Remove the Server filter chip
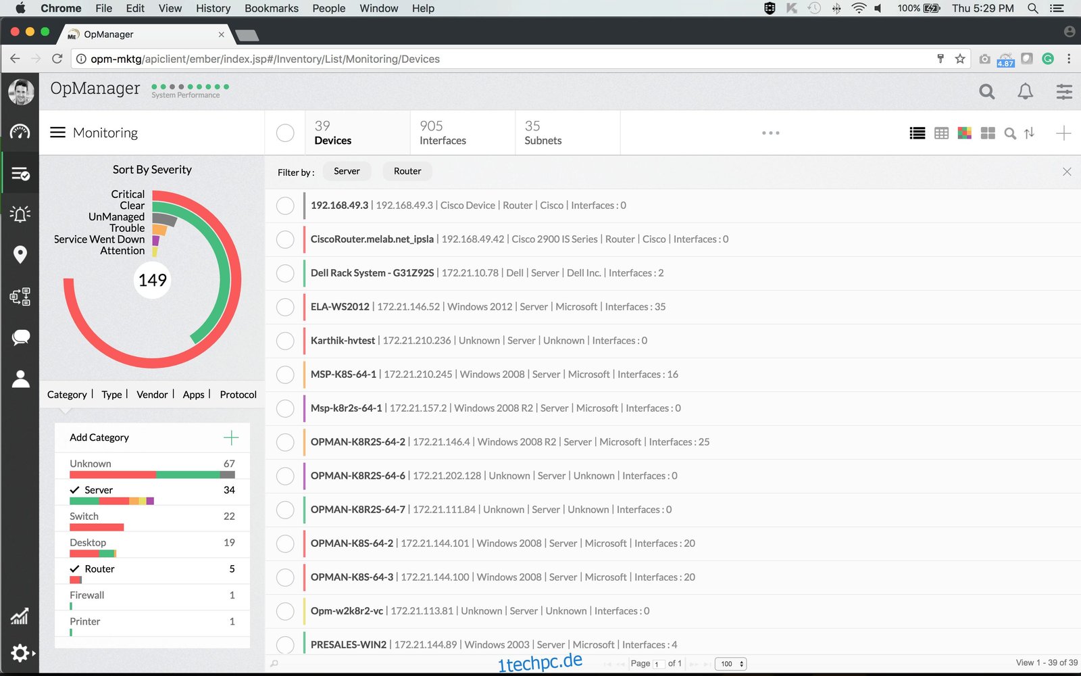 [347, 172]
